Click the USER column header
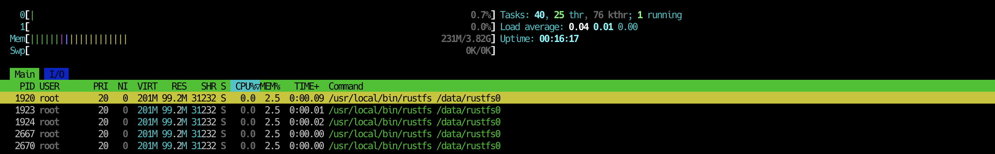This screenshot has width=995, height=154. coord(49,86)
